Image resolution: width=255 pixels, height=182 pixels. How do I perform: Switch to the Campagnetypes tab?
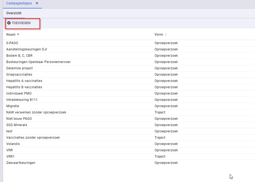click(19, 3)
